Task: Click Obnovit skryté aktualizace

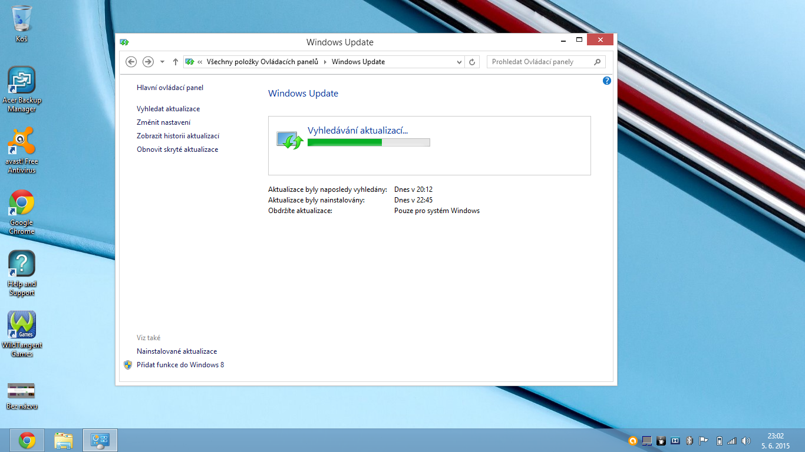Action: (x=177, y=149)
